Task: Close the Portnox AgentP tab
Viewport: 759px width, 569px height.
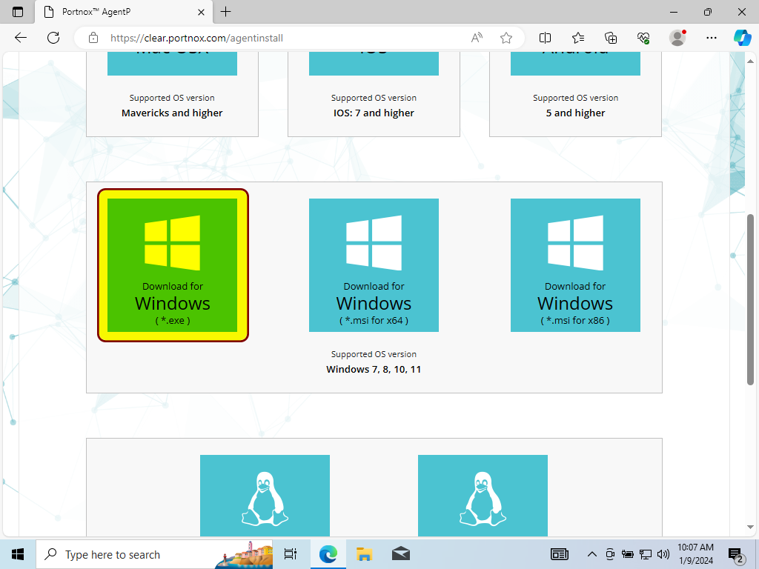Action: [x=202, y=12]
